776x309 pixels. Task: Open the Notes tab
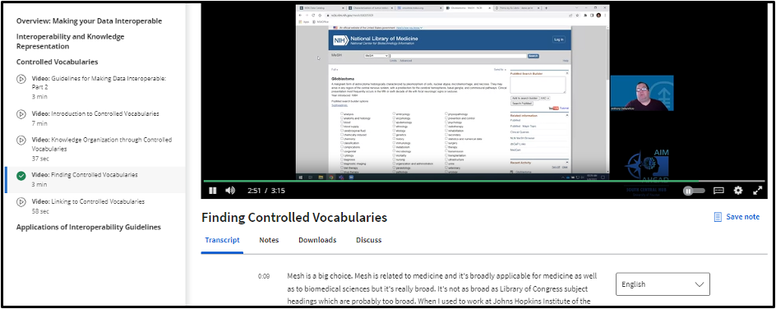pyautogui.click(x=269, y=240)
